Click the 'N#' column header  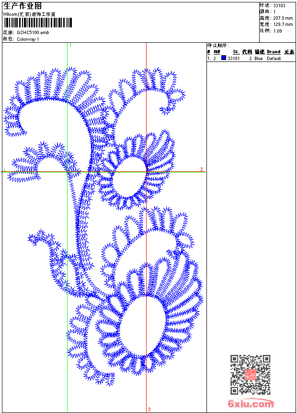[217, 52]
